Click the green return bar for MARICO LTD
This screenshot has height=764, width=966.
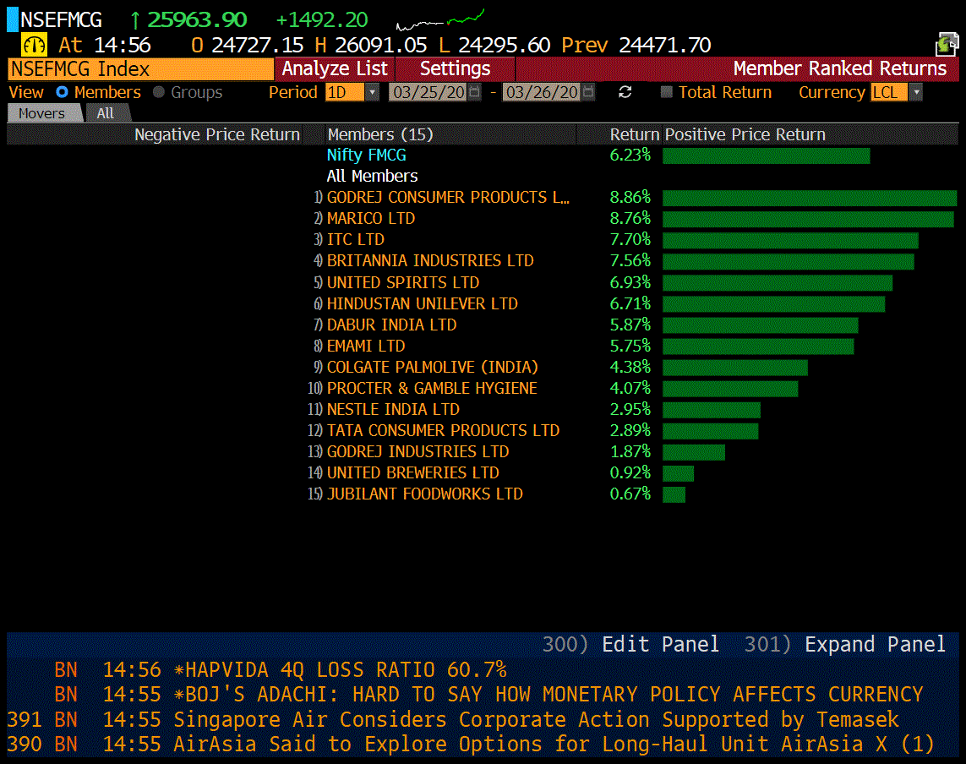(x=807, y=219)
